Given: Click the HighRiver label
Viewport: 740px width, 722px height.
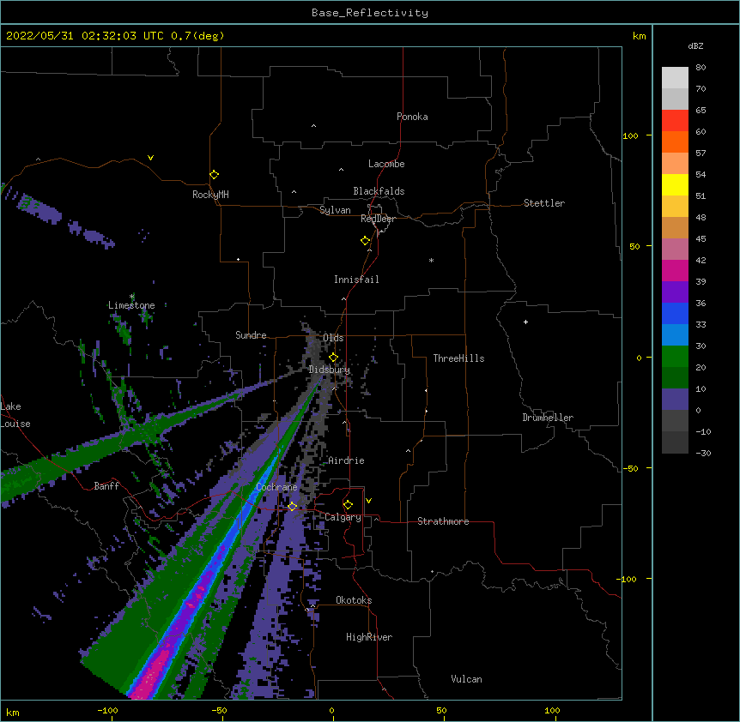Looking at the screenshot, I should (369, 637).
